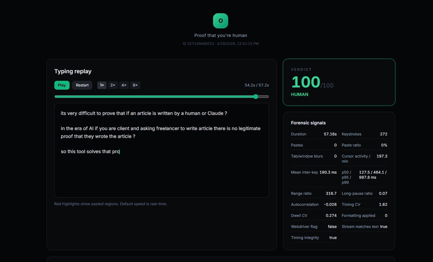
Task: Click the Timing integrity true value
Action: click(x=333, y=238)
